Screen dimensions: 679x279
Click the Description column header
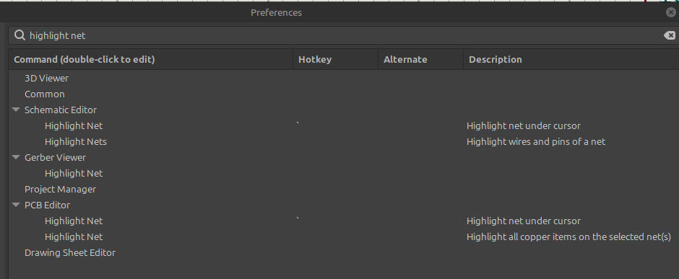pos(571,59)
